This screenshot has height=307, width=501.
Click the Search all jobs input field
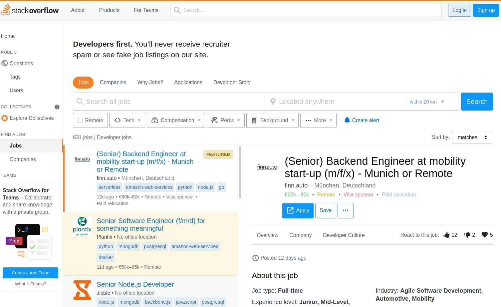pos(169,102)
